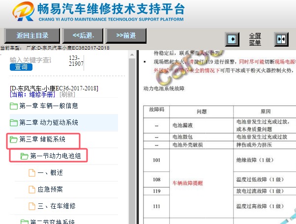Image resolution: width=296 pixels, height=224 pixels.
Task: Click the 123-21907 text beside search
Action: tap(76, 61)
